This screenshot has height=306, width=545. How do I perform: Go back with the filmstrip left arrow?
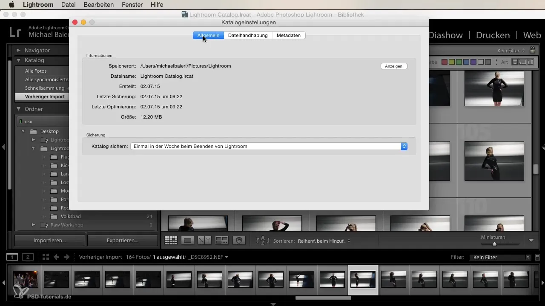[x=56, y=257]
